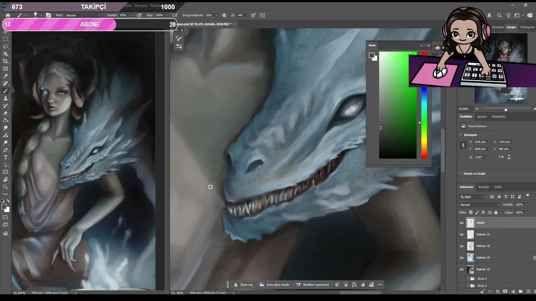Select the Type tool
536x301 pixels.
[x=5, y=158]
